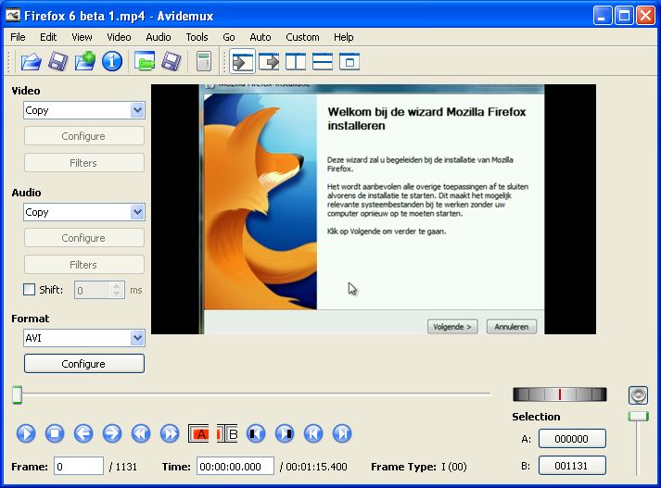Click the Format Configure button
Screen dimensions: 661x488
coord(83,364)
